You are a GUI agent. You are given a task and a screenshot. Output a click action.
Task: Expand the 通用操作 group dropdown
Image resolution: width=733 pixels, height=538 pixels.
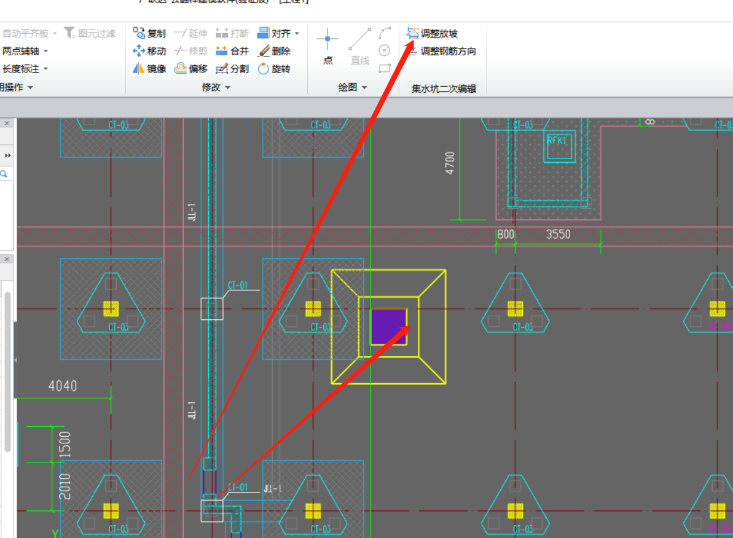pos(30,87)
